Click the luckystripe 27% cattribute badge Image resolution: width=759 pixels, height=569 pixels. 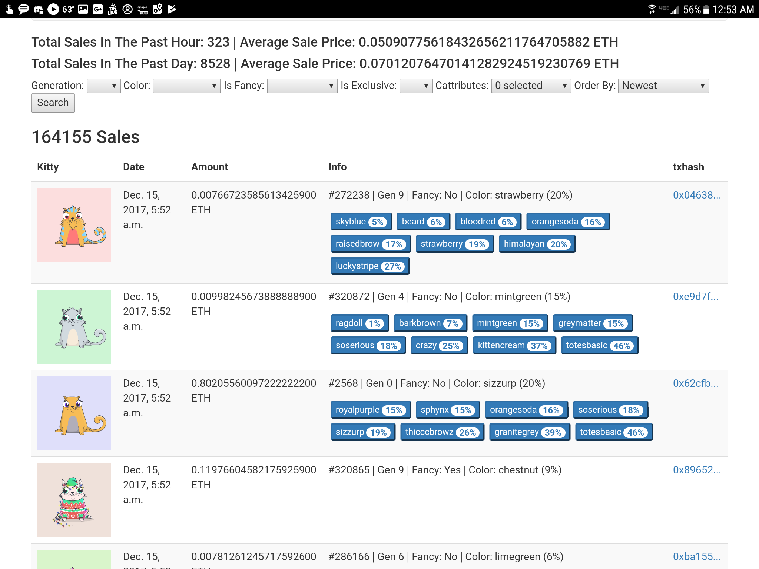tap(370, 266)
